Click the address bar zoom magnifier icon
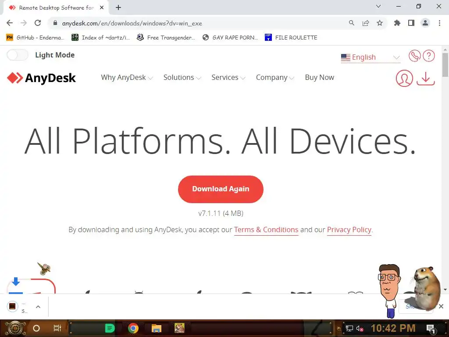This screenshot has width=449, height=337. click(351, 23)
